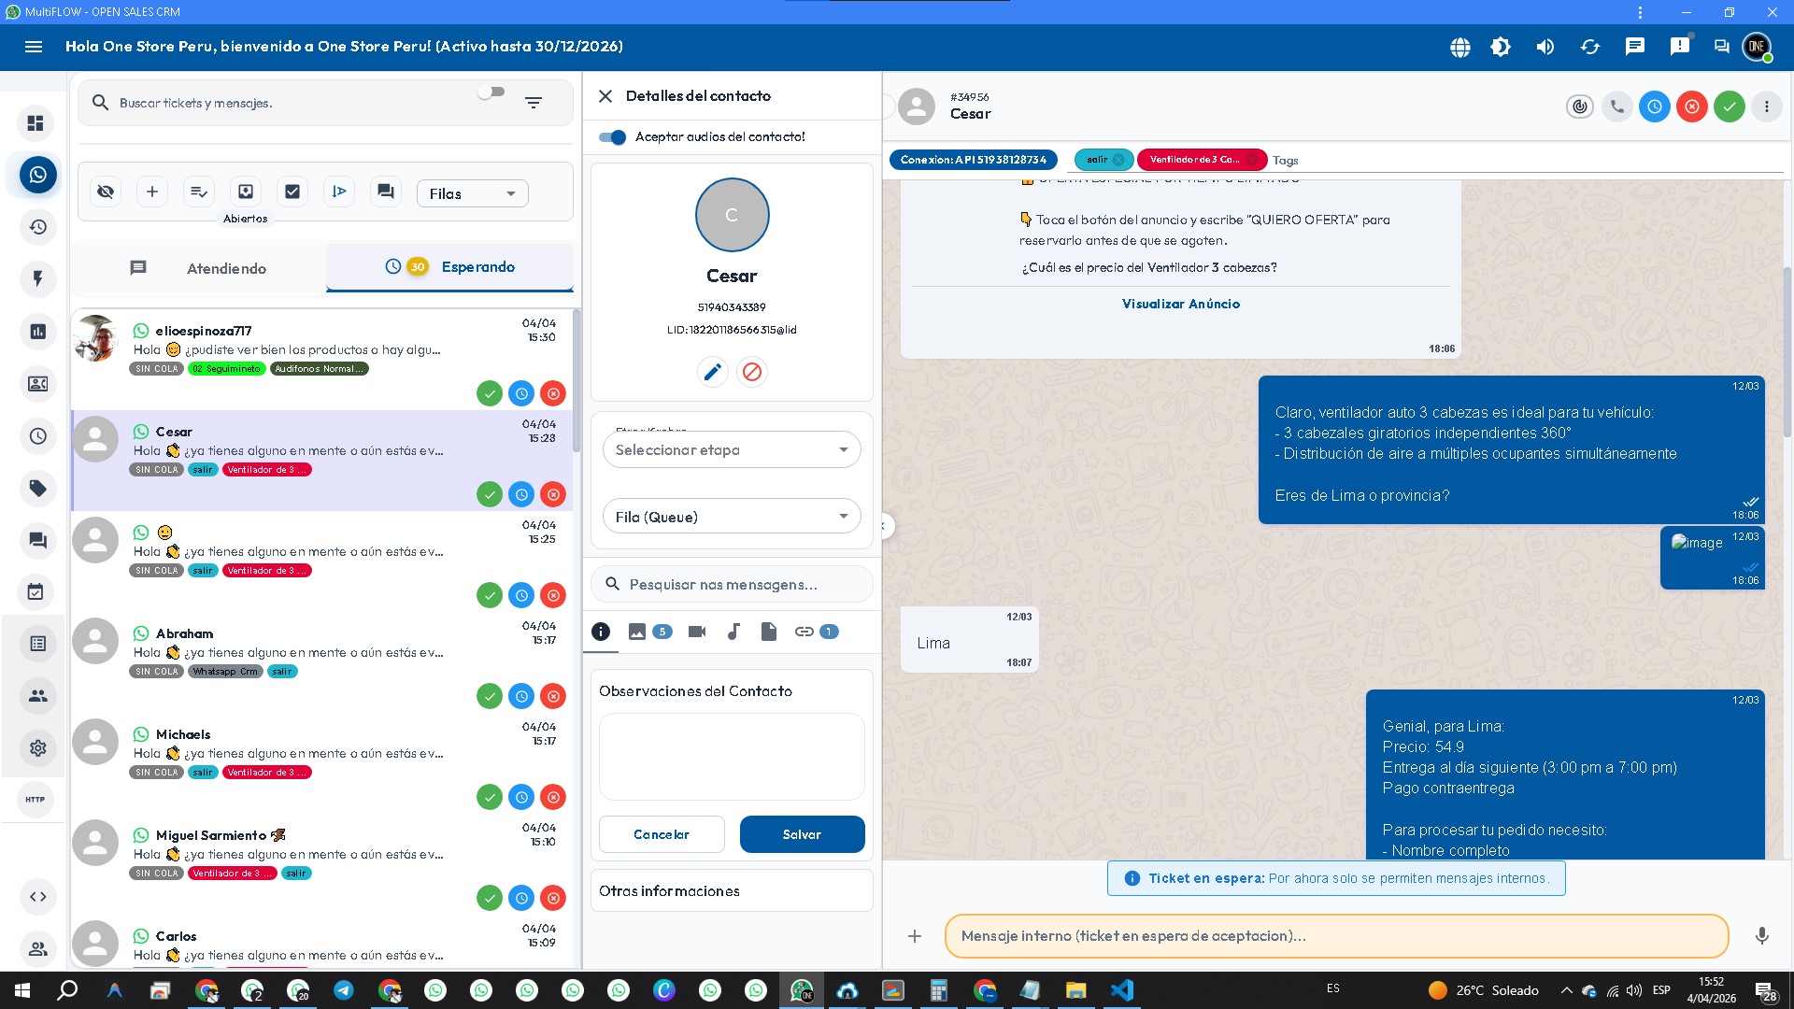
Task: Click the microphone record audio icon
Action: [x=1761, y=935]
